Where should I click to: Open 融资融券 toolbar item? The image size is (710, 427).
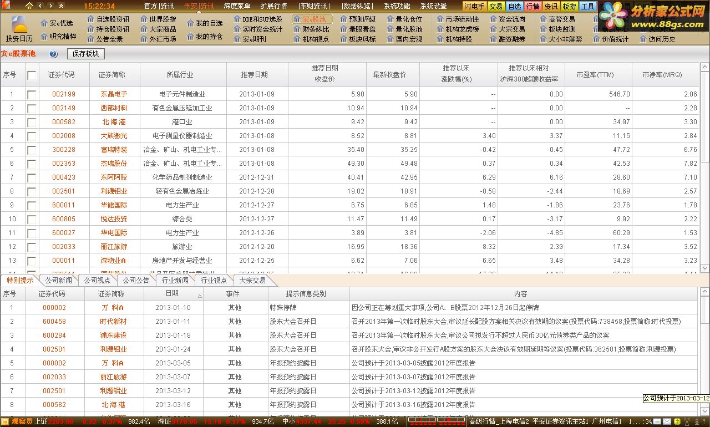coord(508,39)
